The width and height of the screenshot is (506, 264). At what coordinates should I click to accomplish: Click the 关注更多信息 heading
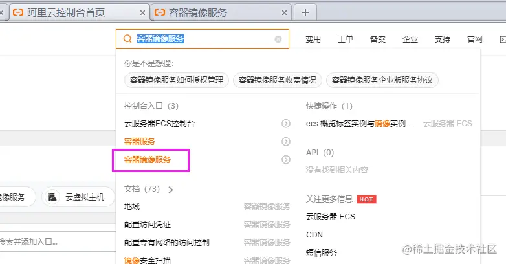coord(329,199)
